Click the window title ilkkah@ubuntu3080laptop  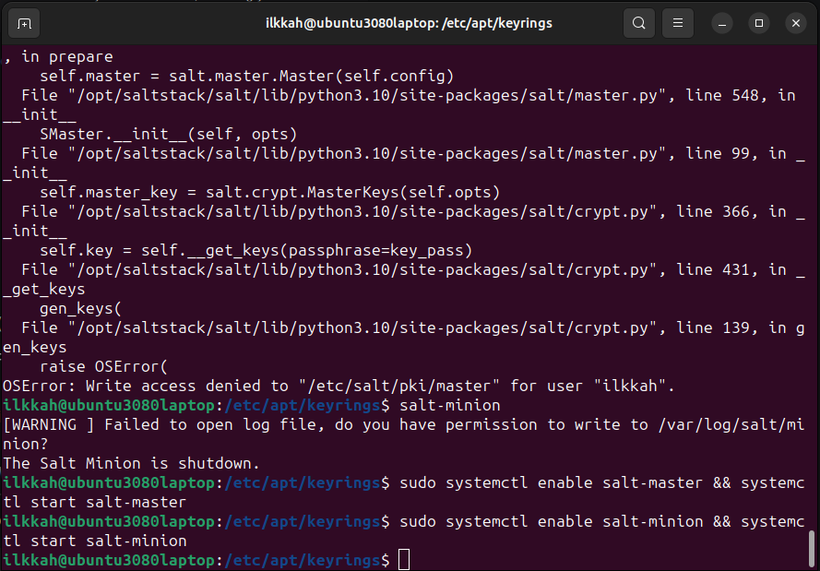(x=409, y=22)
